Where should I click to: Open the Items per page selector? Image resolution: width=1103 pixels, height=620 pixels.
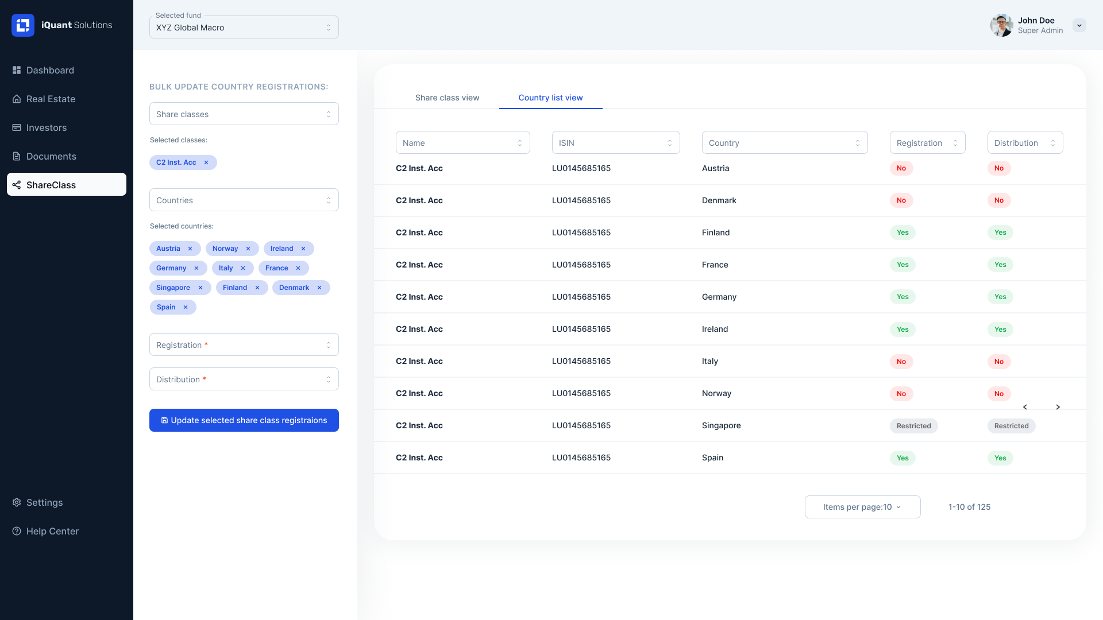click(863, 507)
